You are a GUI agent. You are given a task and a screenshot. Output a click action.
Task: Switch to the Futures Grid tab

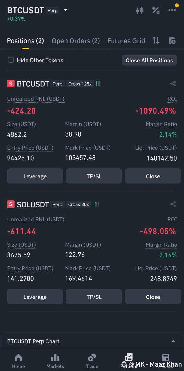[x=126, y=41]
